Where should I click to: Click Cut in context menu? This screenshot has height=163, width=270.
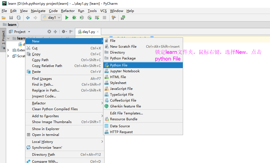[65, 48]
